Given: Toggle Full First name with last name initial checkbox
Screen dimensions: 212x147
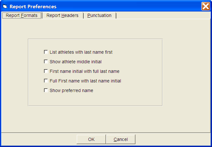Looking at the screenshot, I should pyautogui.click(x=46, y=81).
